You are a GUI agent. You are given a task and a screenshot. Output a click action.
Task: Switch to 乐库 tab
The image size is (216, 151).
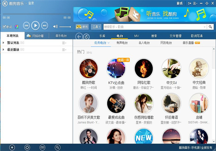pyautogui.click(x=102, y=36)
